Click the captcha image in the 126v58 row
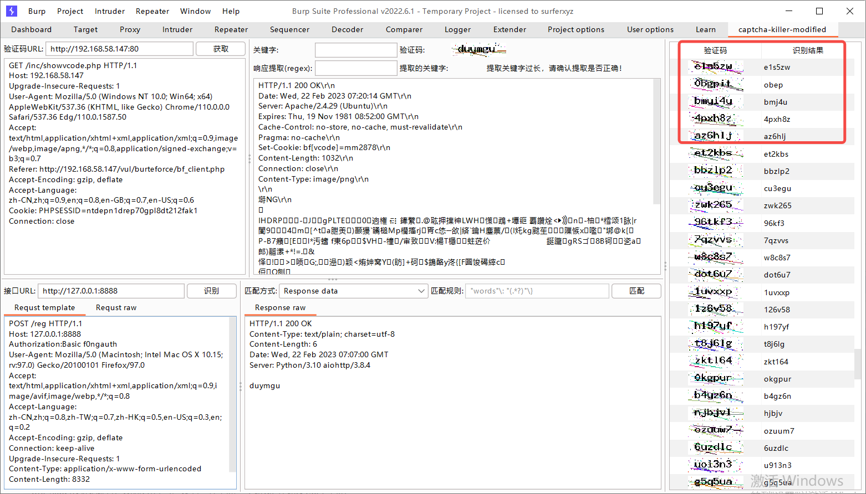This screenshot has width=866, height=494. (715, 309)
